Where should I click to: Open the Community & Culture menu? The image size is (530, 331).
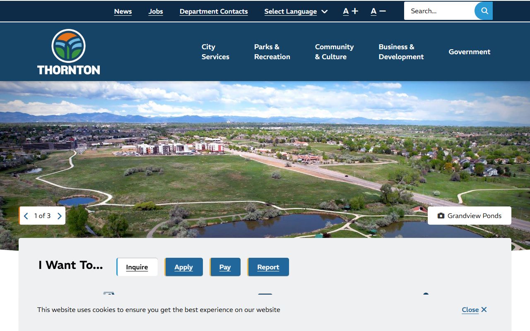pyautogui.click(x=334, y=52)
